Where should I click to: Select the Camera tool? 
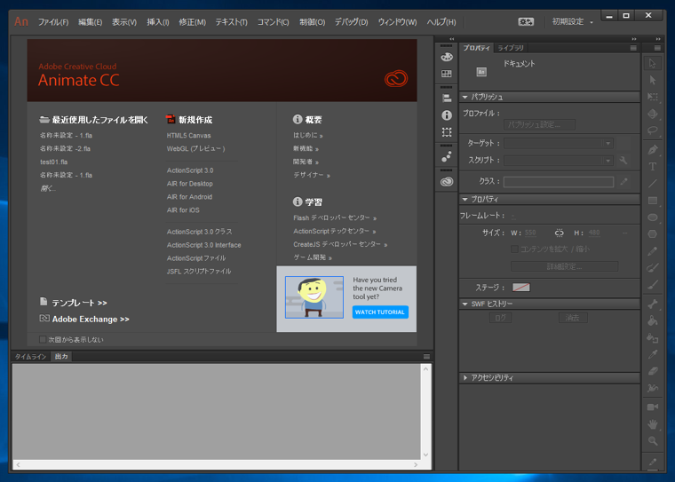tap(653, 407)
